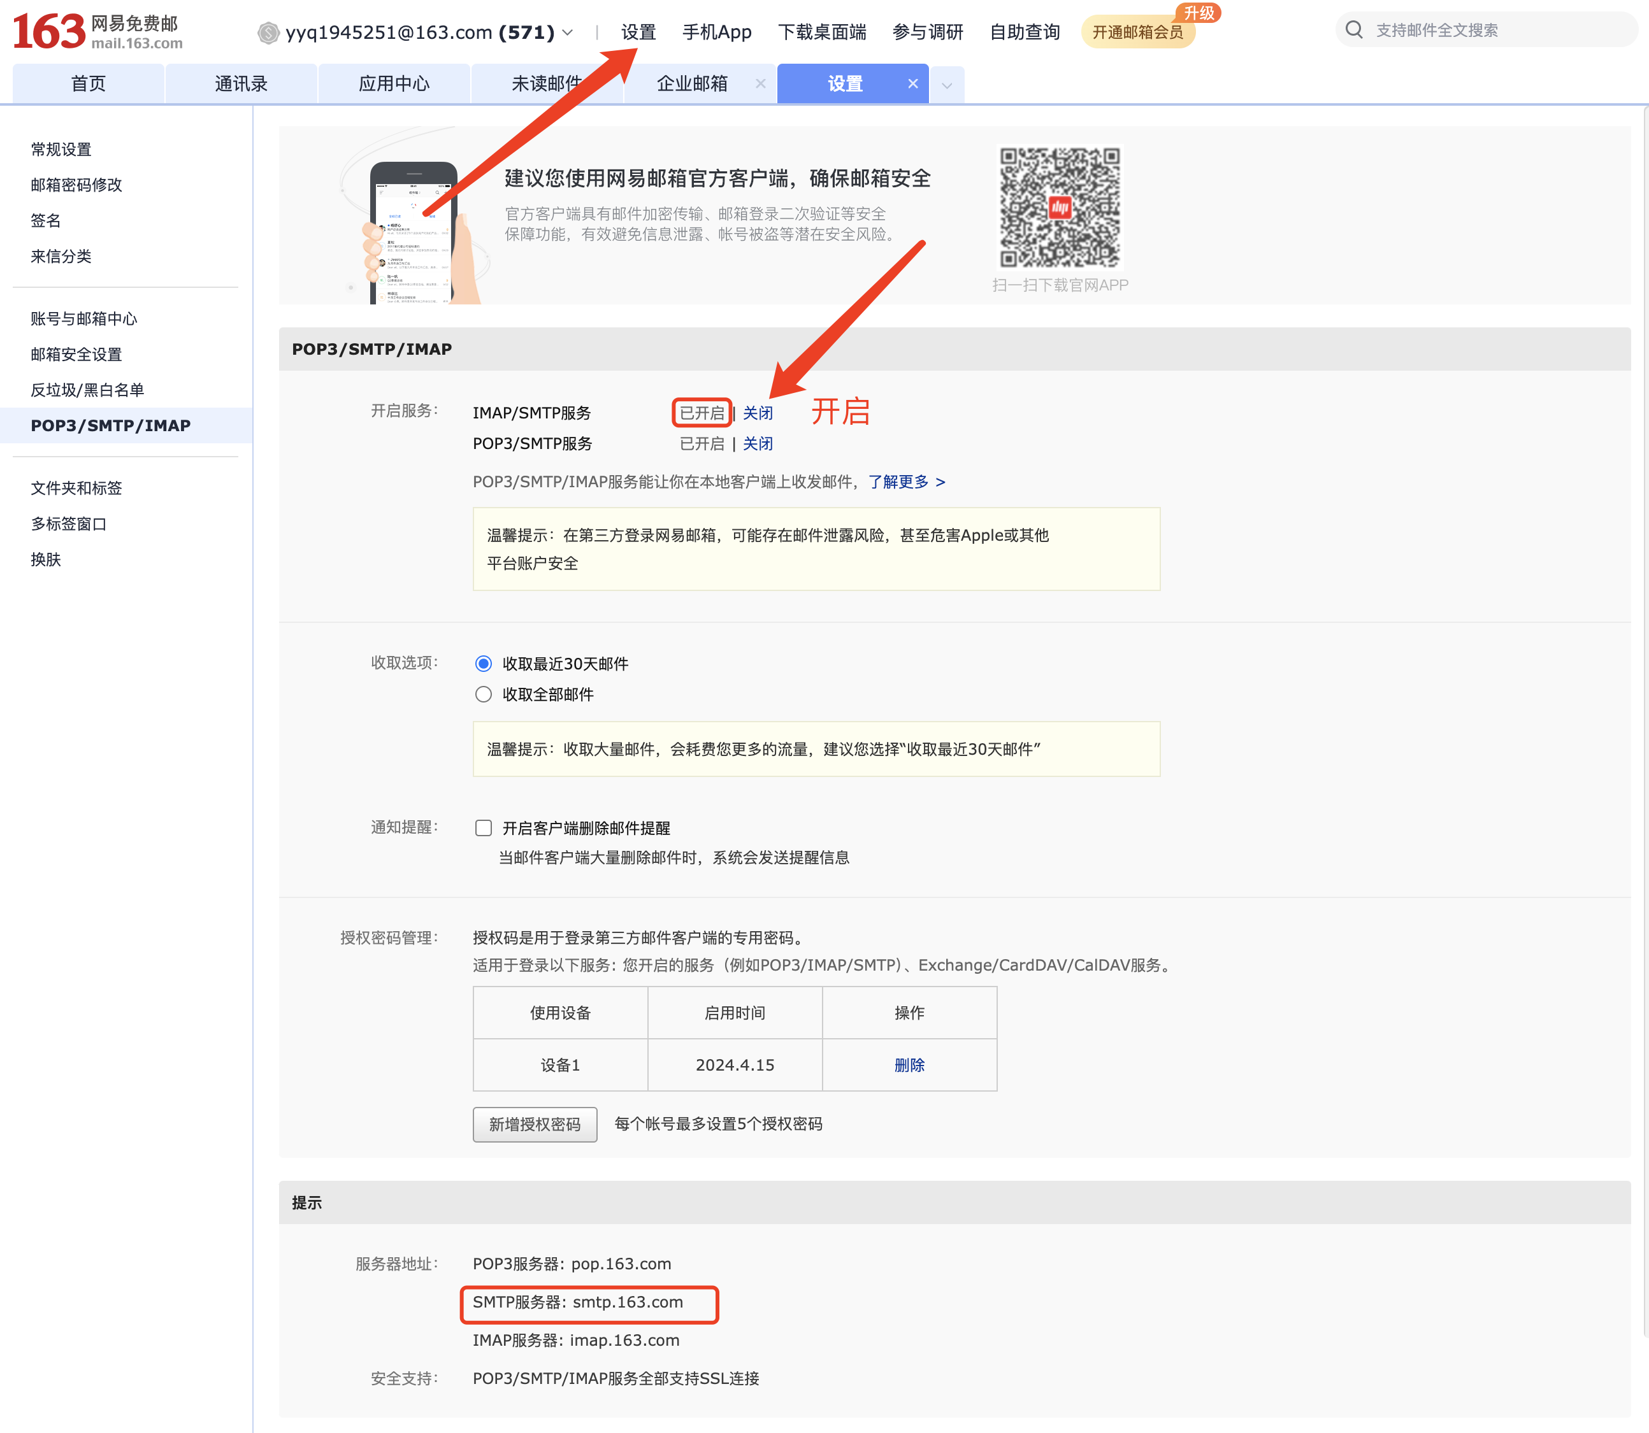The width and height of the screenshot is (1649, 1433).
Task: Open 邮箱安全设置 in sidebar
Action: point(76,354)
